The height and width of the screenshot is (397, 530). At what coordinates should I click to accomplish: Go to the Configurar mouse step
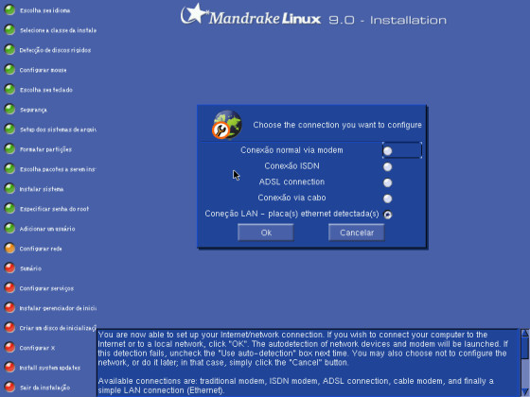[43, 70]
